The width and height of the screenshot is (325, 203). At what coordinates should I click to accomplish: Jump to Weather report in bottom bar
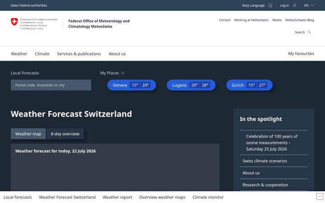pos(117,197)
